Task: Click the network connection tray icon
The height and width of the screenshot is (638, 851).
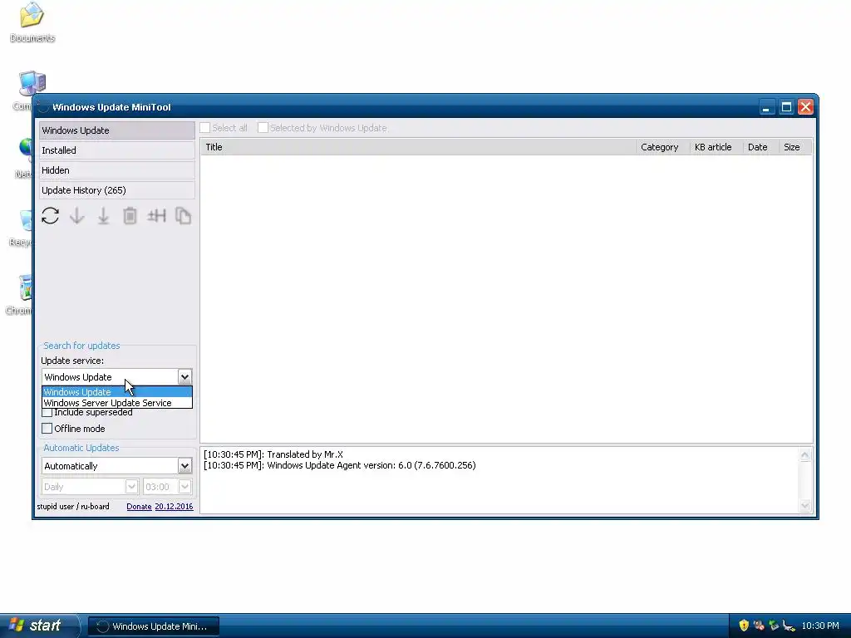Action: tap(789, 626)
